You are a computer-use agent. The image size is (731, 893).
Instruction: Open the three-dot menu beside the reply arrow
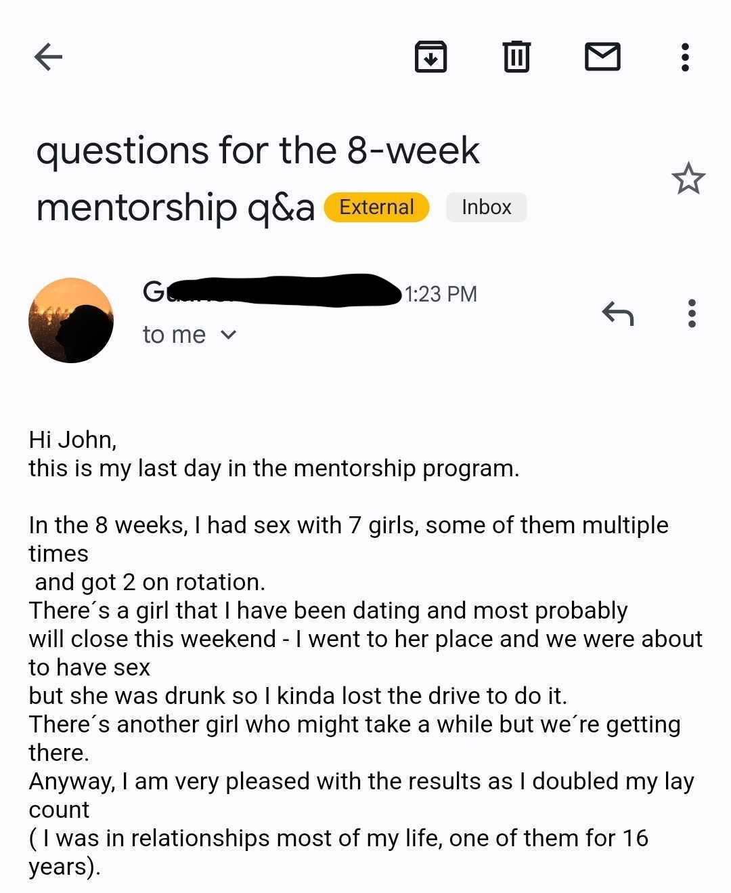click(x=691, y=314)
